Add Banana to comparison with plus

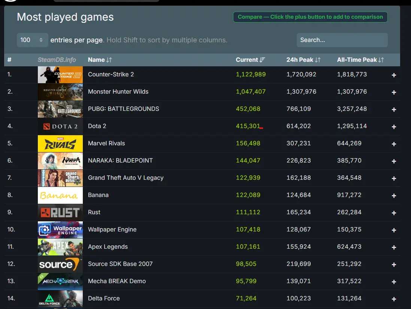394,196
